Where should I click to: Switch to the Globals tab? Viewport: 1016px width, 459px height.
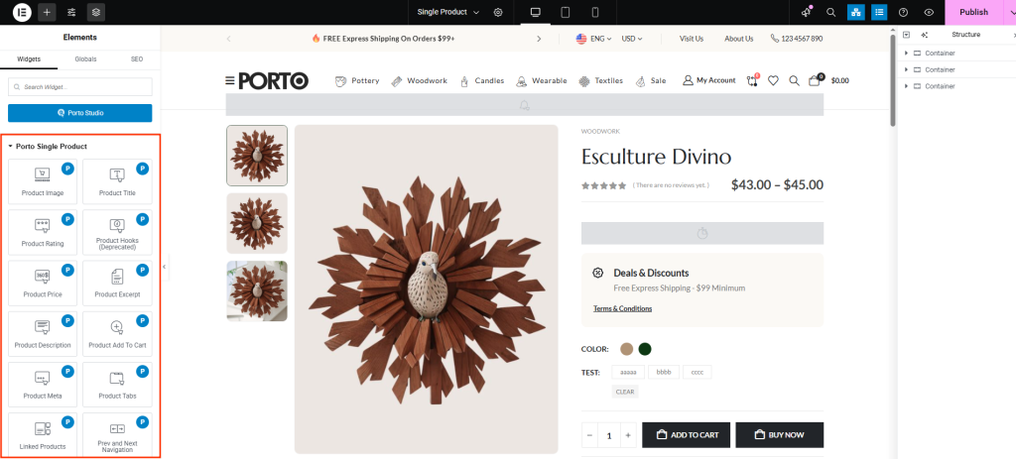[85, 59]
